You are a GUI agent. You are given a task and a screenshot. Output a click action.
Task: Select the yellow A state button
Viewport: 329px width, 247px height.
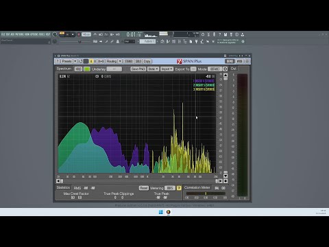click(x=91, y=61)
